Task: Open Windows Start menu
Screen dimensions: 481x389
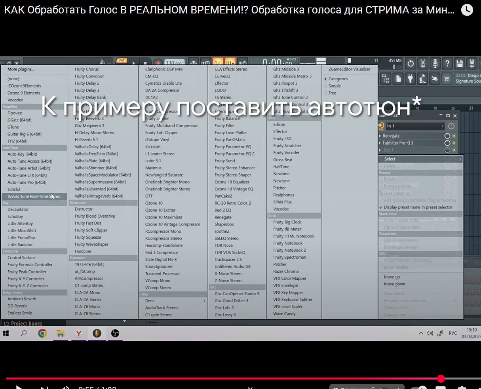Action: pos(6,334)
